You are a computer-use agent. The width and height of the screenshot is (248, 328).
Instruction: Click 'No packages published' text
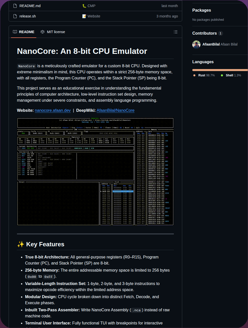[x=208, y=20]
